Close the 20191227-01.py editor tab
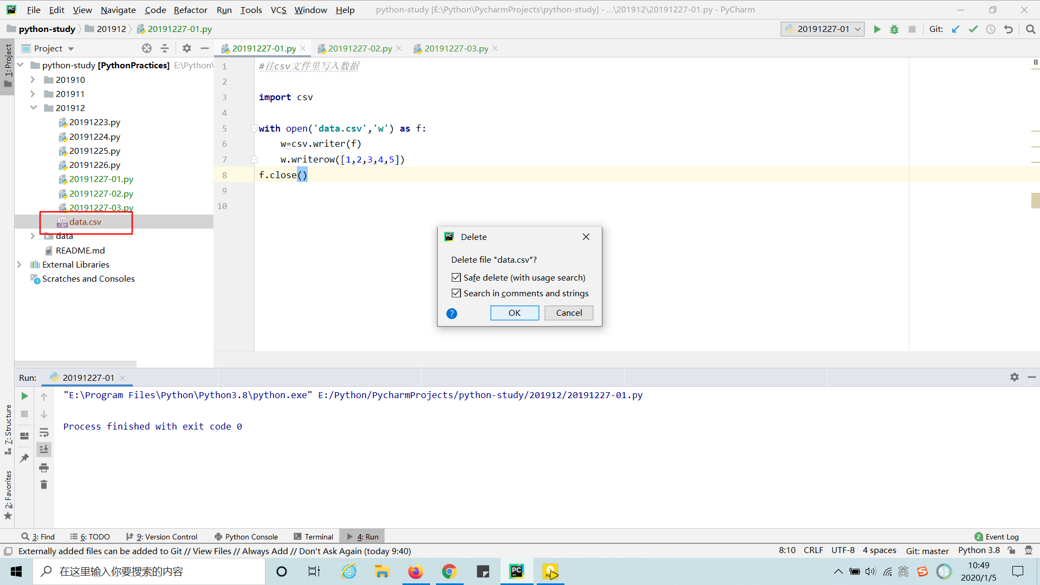The height and width of the screenshot is (585, 1040). point(303,48)
